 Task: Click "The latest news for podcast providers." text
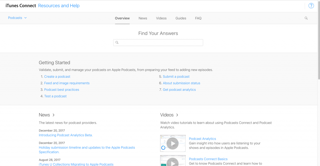(68, 123)
